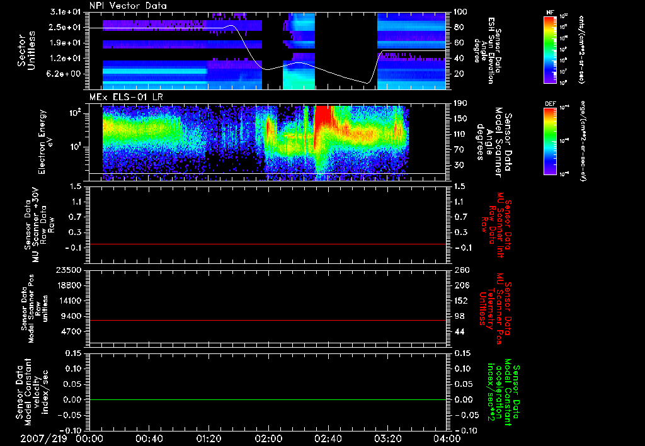Click the Model Scanner Angle degrees axis title
This screenshot has height=446, width=645.
point(494,142)
